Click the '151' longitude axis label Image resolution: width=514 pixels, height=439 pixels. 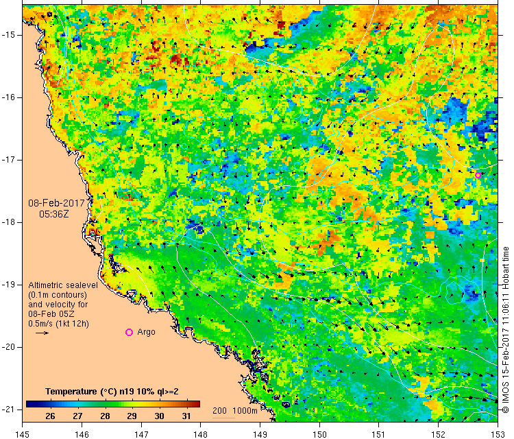click(379, 434)
